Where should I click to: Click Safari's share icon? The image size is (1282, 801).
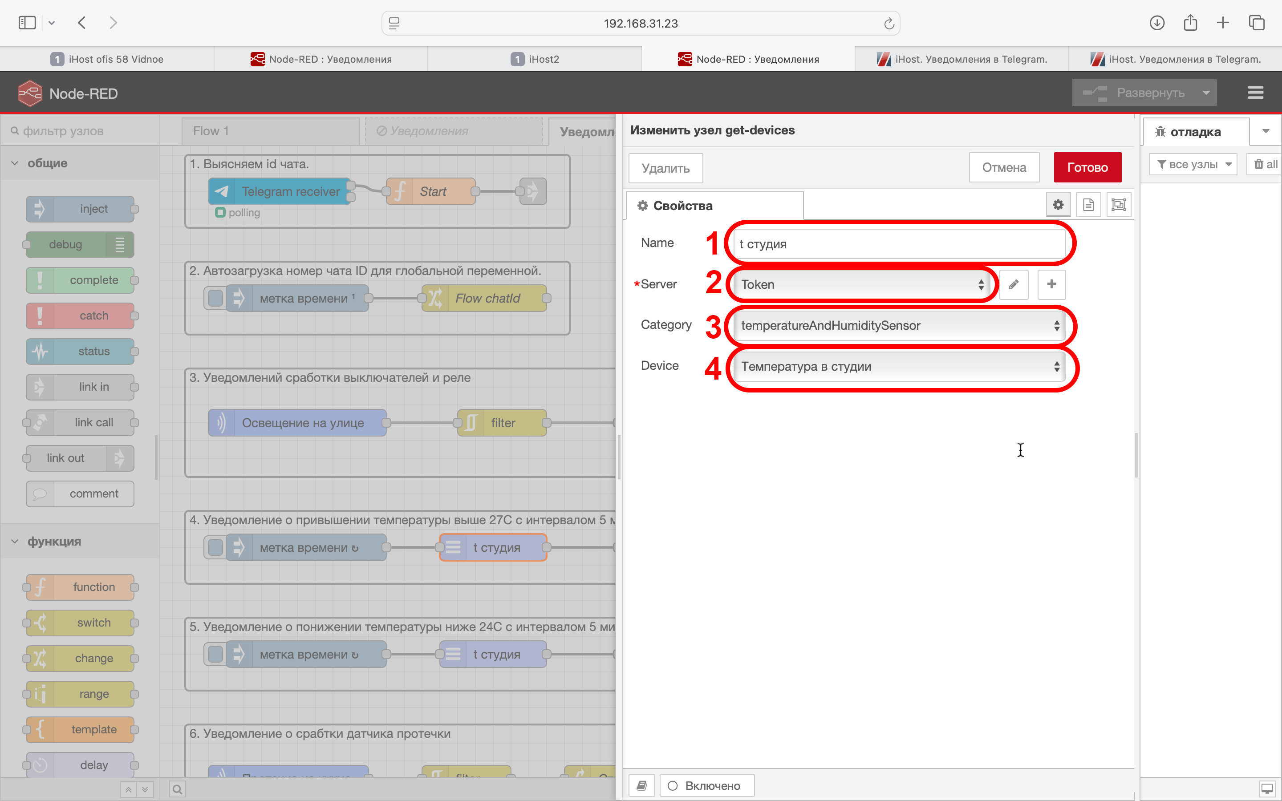1190,23
